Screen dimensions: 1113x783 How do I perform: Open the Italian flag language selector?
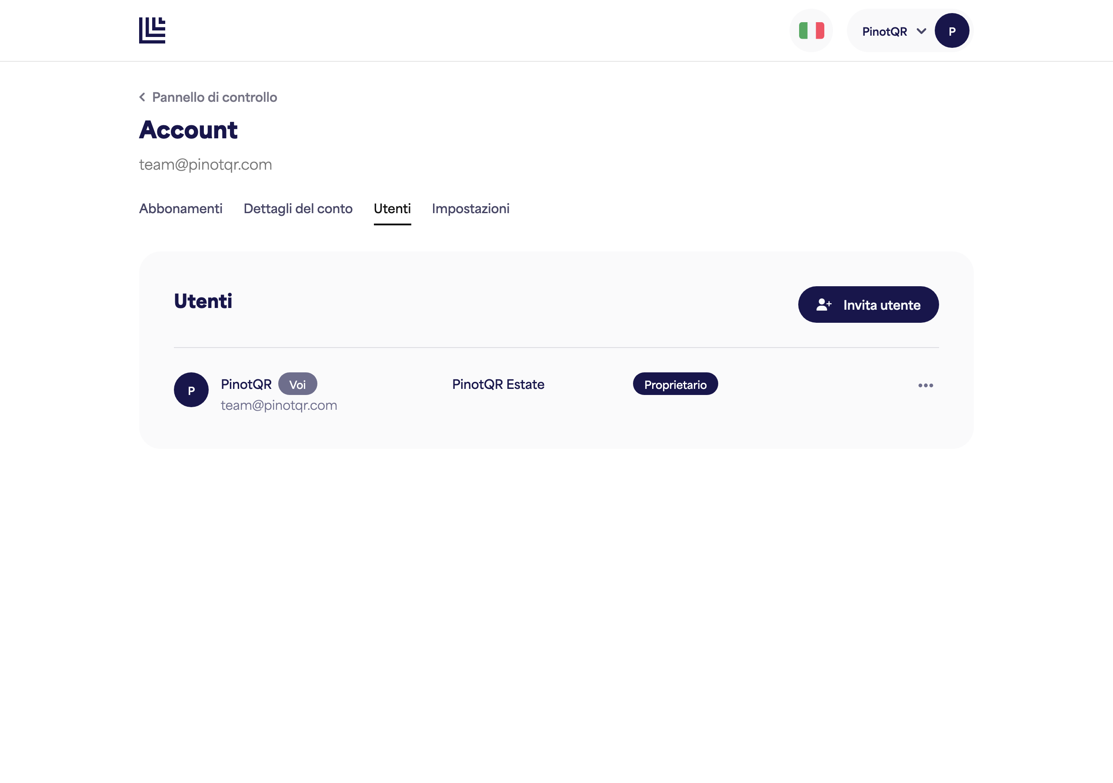pyautogui.click(x=811, y=30)
